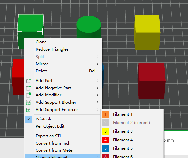Image resolution: width=188 pixels, height=158 pixels.
Task: Click the Add Modifier icon
Action: tap(29, 95)
